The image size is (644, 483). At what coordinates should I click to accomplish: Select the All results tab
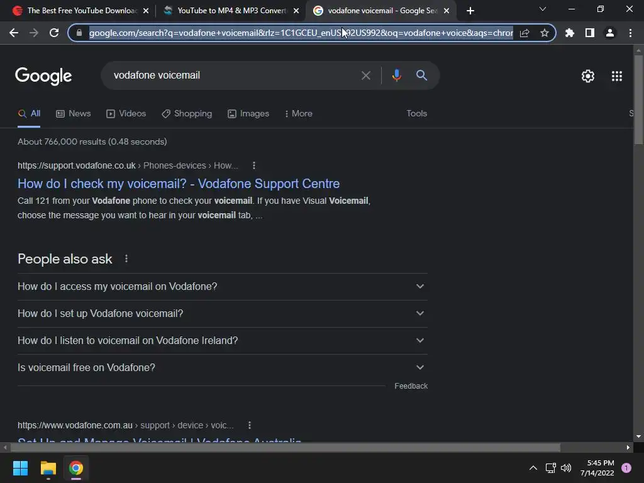coord(29,114)
